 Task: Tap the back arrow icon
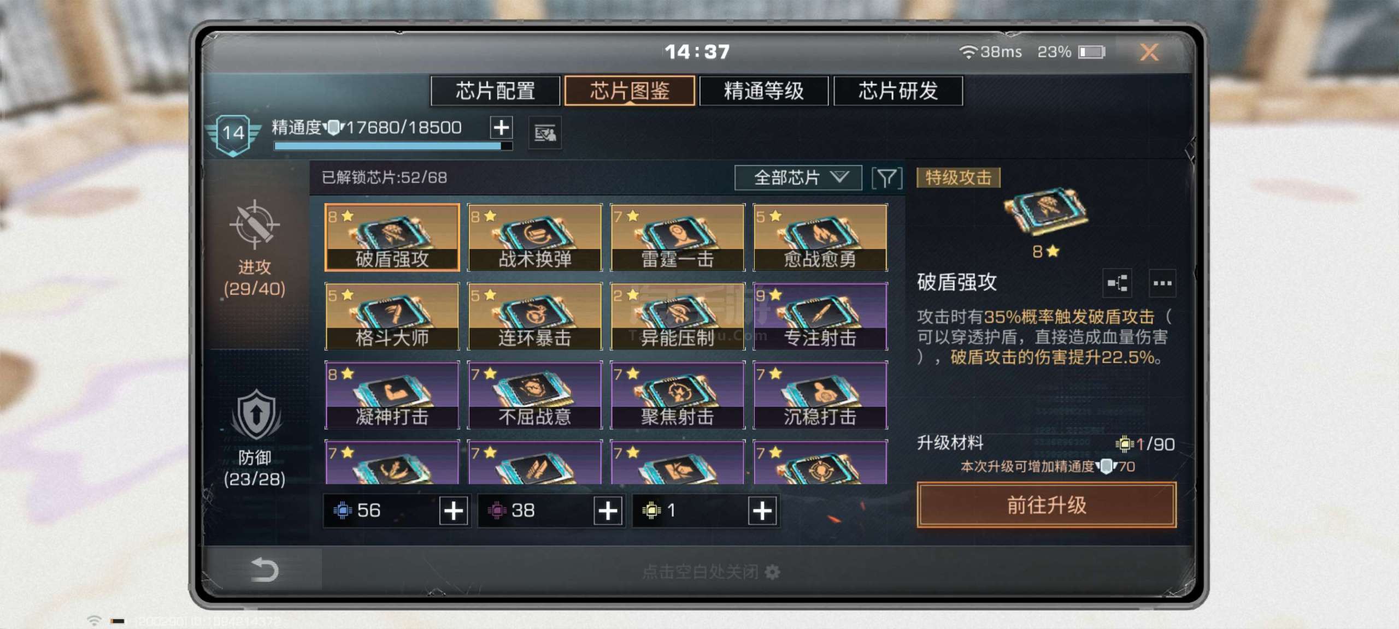264,570
